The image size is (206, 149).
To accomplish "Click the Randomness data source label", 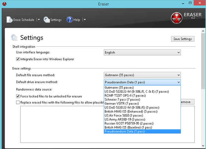I will [34, 89].
